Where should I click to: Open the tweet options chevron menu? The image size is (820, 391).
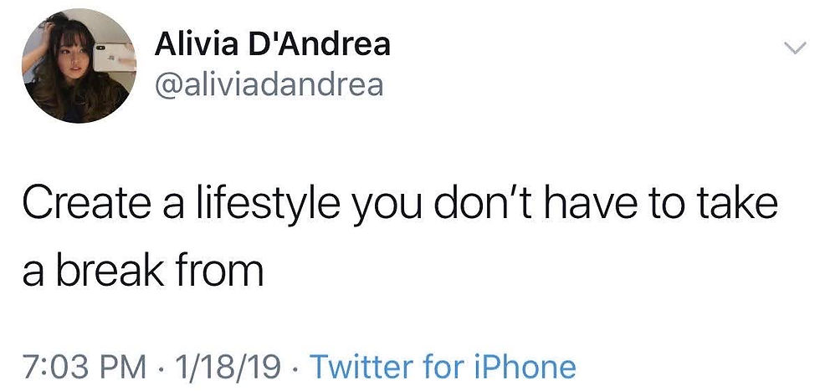pyautogui.click(x=791, y=49)
